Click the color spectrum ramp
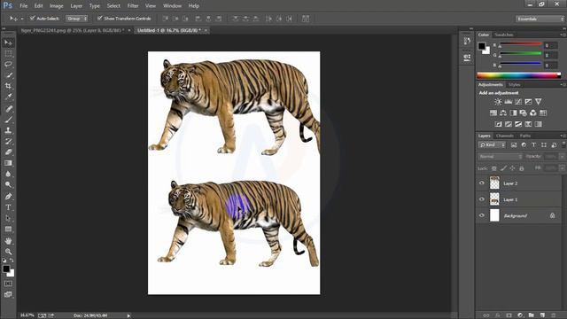The image size is (567, 319). pos(519,75)
